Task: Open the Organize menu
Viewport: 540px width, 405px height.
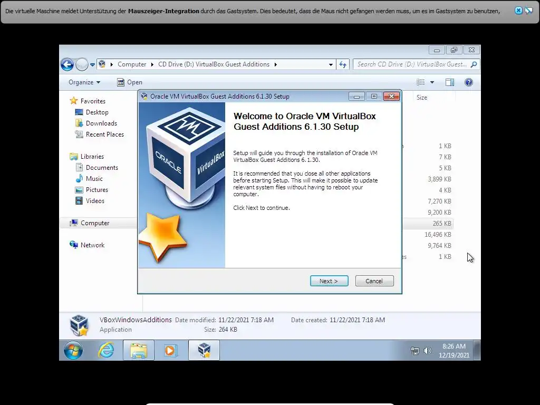Action: pos(84,82)
